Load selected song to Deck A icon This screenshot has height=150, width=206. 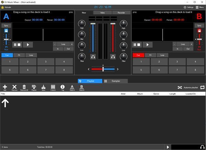(x=72, y=87)
